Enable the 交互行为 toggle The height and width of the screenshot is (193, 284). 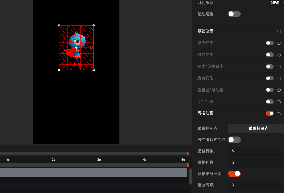pos(270,101)
